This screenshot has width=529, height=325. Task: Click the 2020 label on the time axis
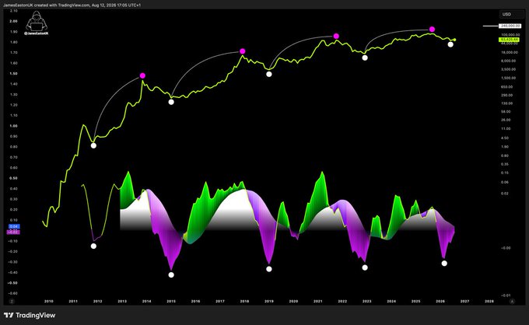tap(293, 302)
